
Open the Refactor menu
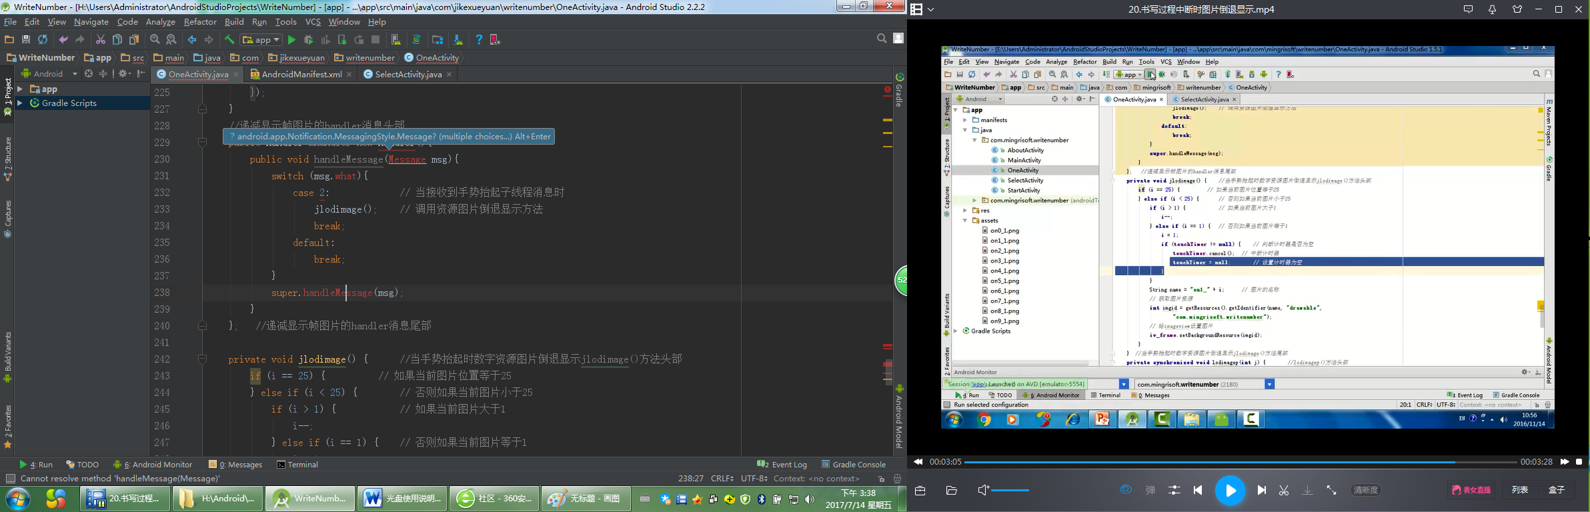[200, 22]
